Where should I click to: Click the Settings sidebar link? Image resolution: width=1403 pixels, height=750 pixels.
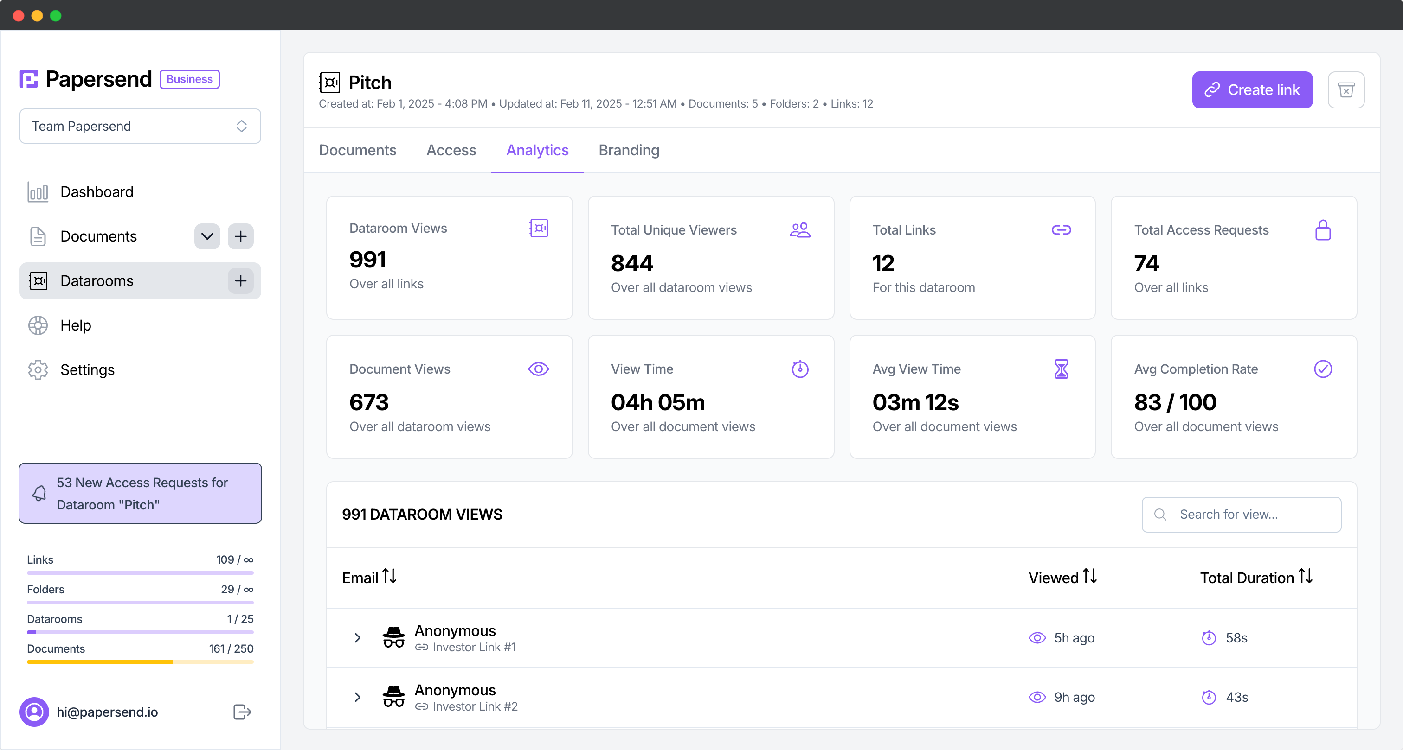140,370
